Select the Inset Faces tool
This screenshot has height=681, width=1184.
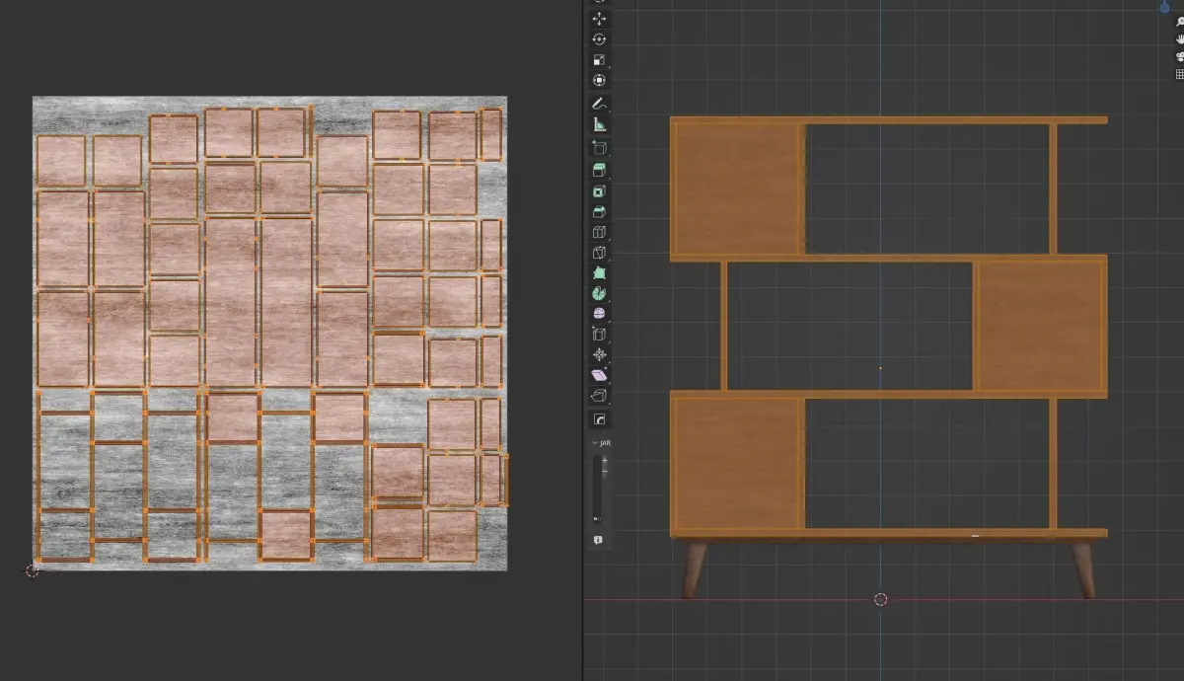(599, 191)
